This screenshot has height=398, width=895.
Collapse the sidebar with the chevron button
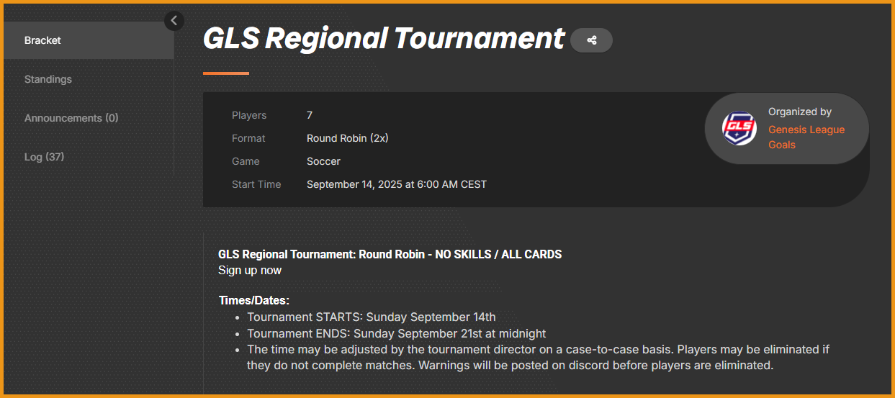pyautogui.click(x=174, y=21)
